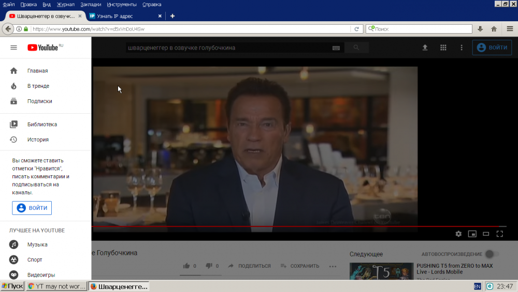
Task: Like the video with thumbs up
Action: pos(186,266)
